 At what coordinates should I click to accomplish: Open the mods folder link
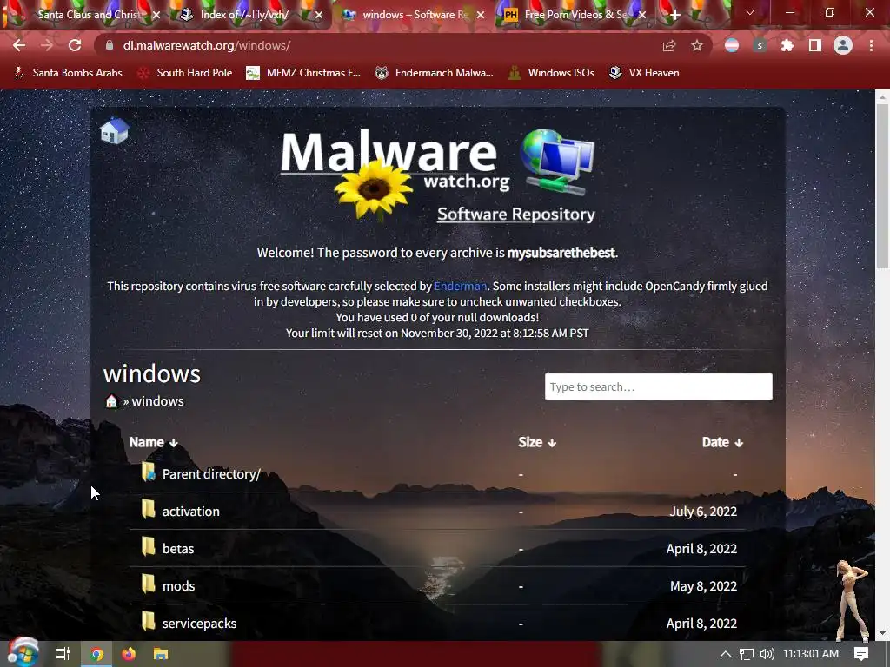point(178,586)
